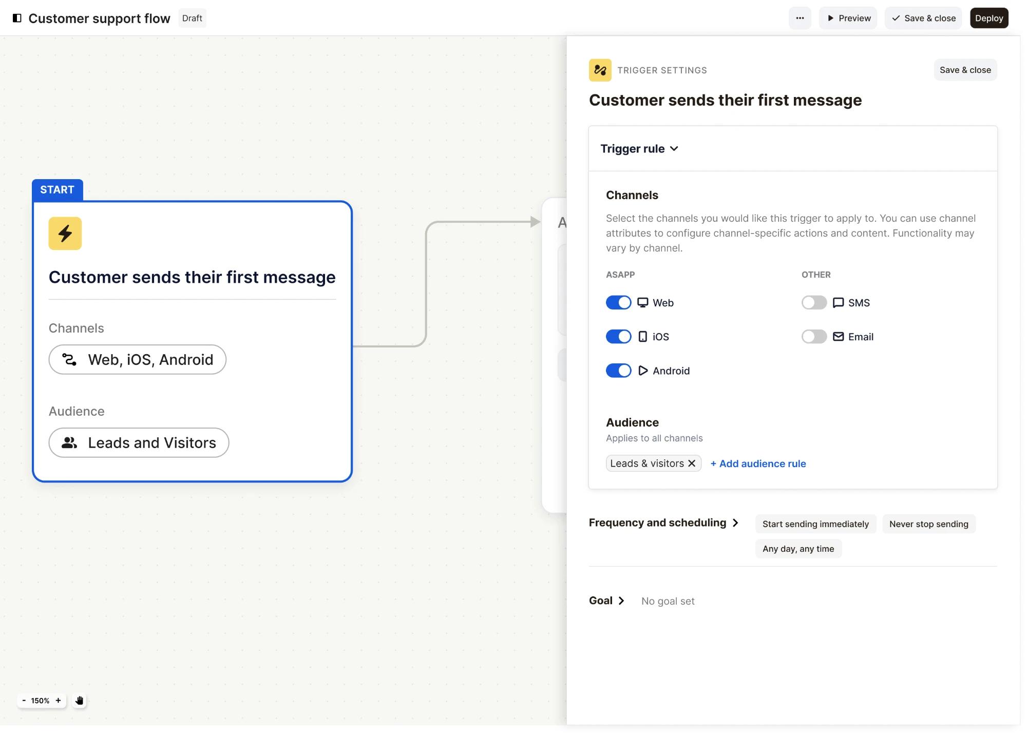
Task: Disable the iOS channel toggle
Action: coord(618,337)
